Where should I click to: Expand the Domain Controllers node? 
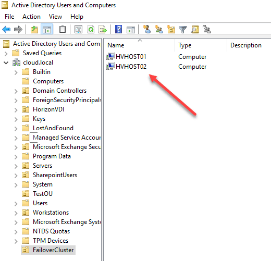click(x=16, y=91)
